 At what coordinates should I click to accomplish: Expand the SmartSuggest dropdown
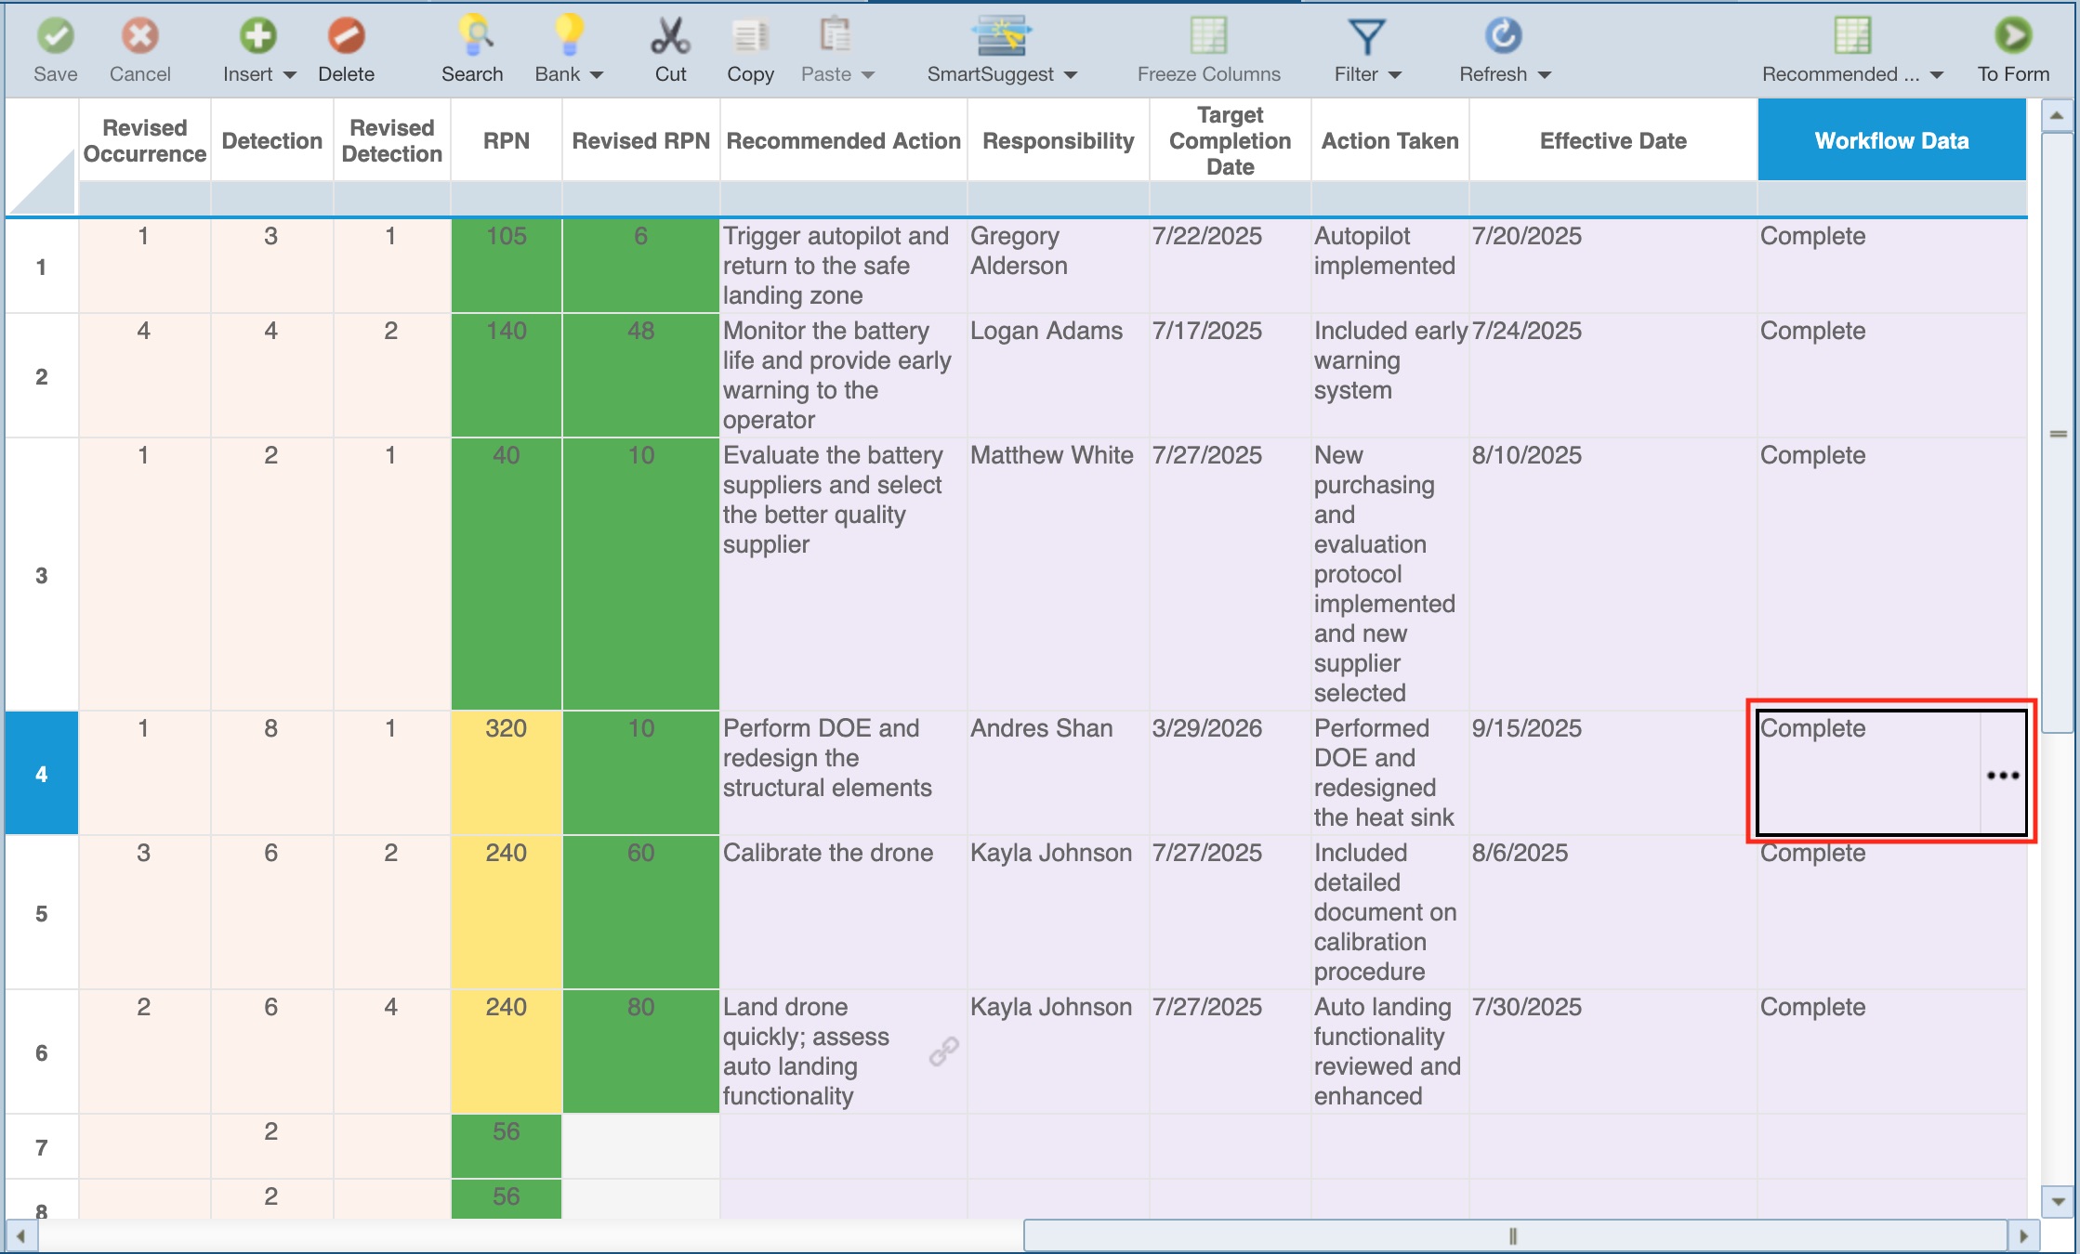[1071, 75]
